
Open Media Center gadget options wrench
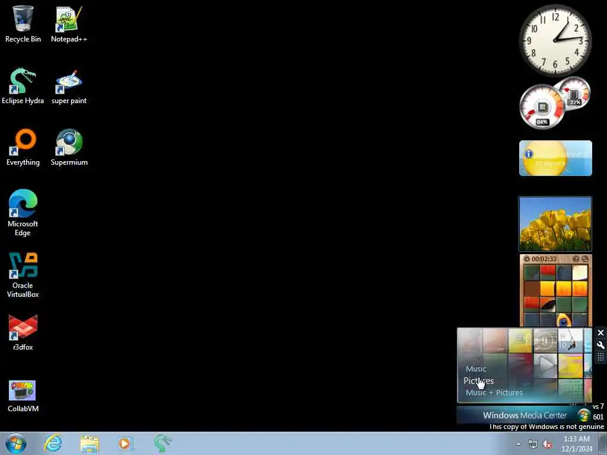coord(601,345)
